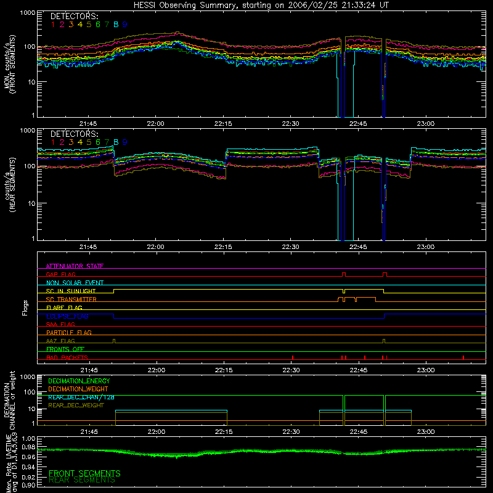Select detector 6 in rear segments legend
Viewport: 493px width, 493px height.
pos(98,142)
